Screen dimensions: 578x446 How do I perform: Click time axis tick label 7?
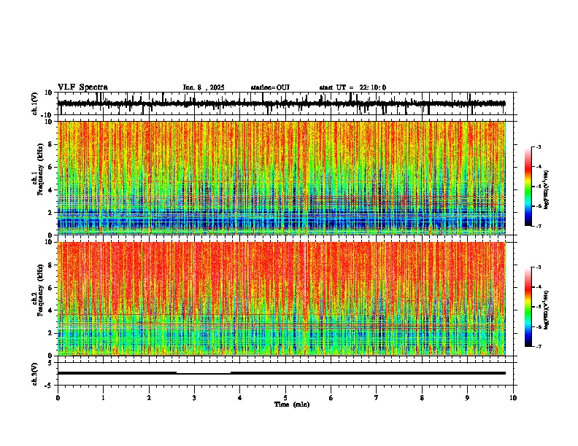tap(377, 397)
